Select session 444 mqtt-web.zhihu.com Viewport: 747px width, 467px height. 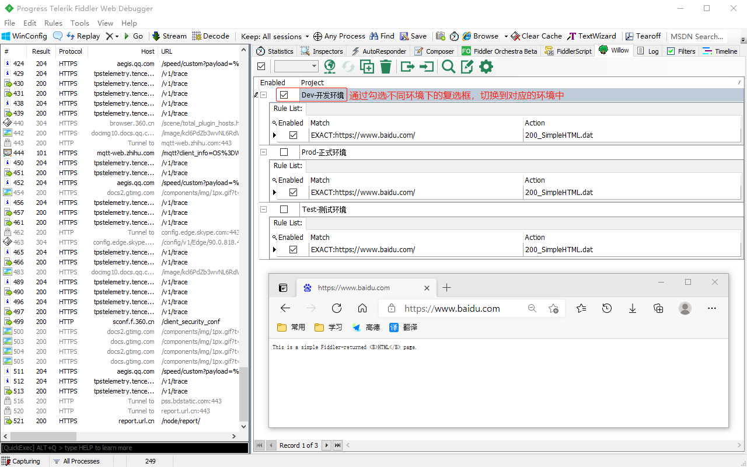tap(121, 153)
